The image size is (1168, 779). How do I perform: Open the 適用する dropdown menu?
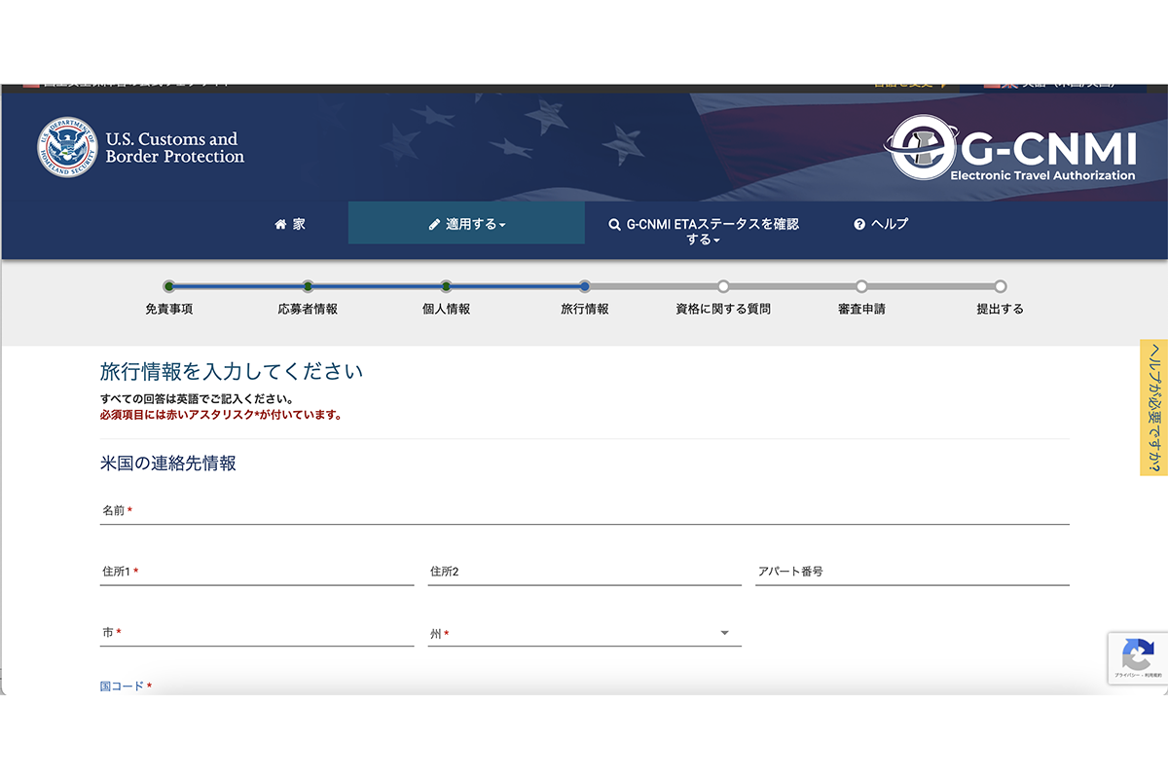point(467,224)
